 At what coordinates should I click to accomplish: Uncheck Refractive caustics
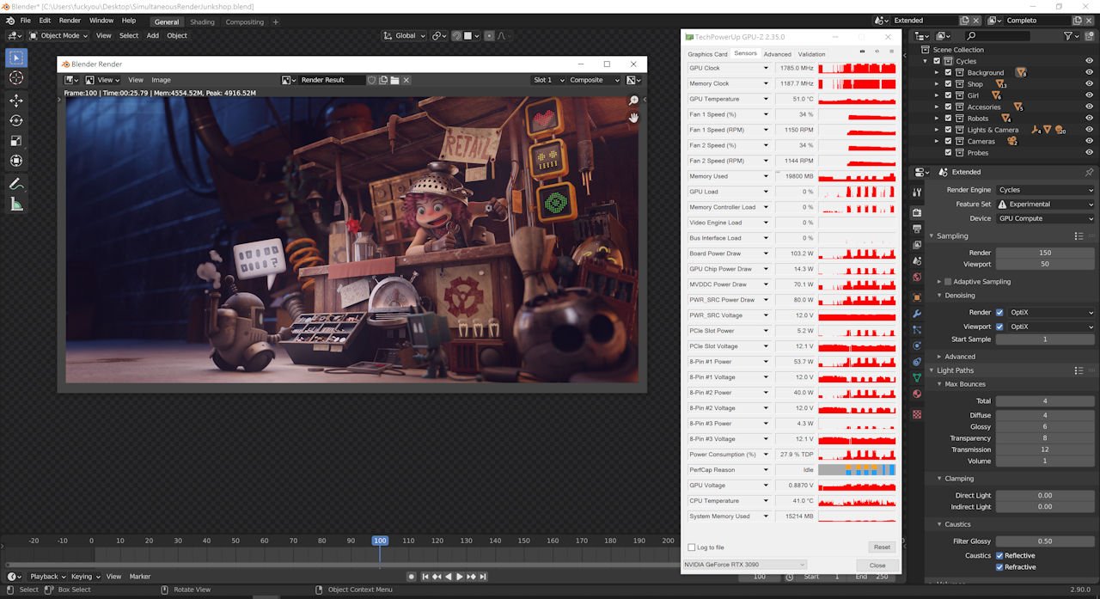click(x=999, y=567)
